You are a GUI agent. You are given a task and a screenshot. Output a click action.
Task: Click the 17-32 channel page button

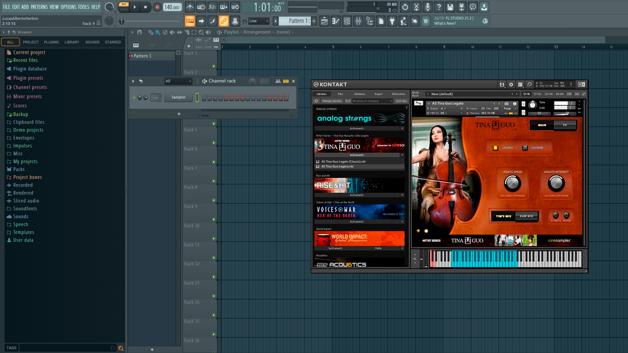(537, 94)
